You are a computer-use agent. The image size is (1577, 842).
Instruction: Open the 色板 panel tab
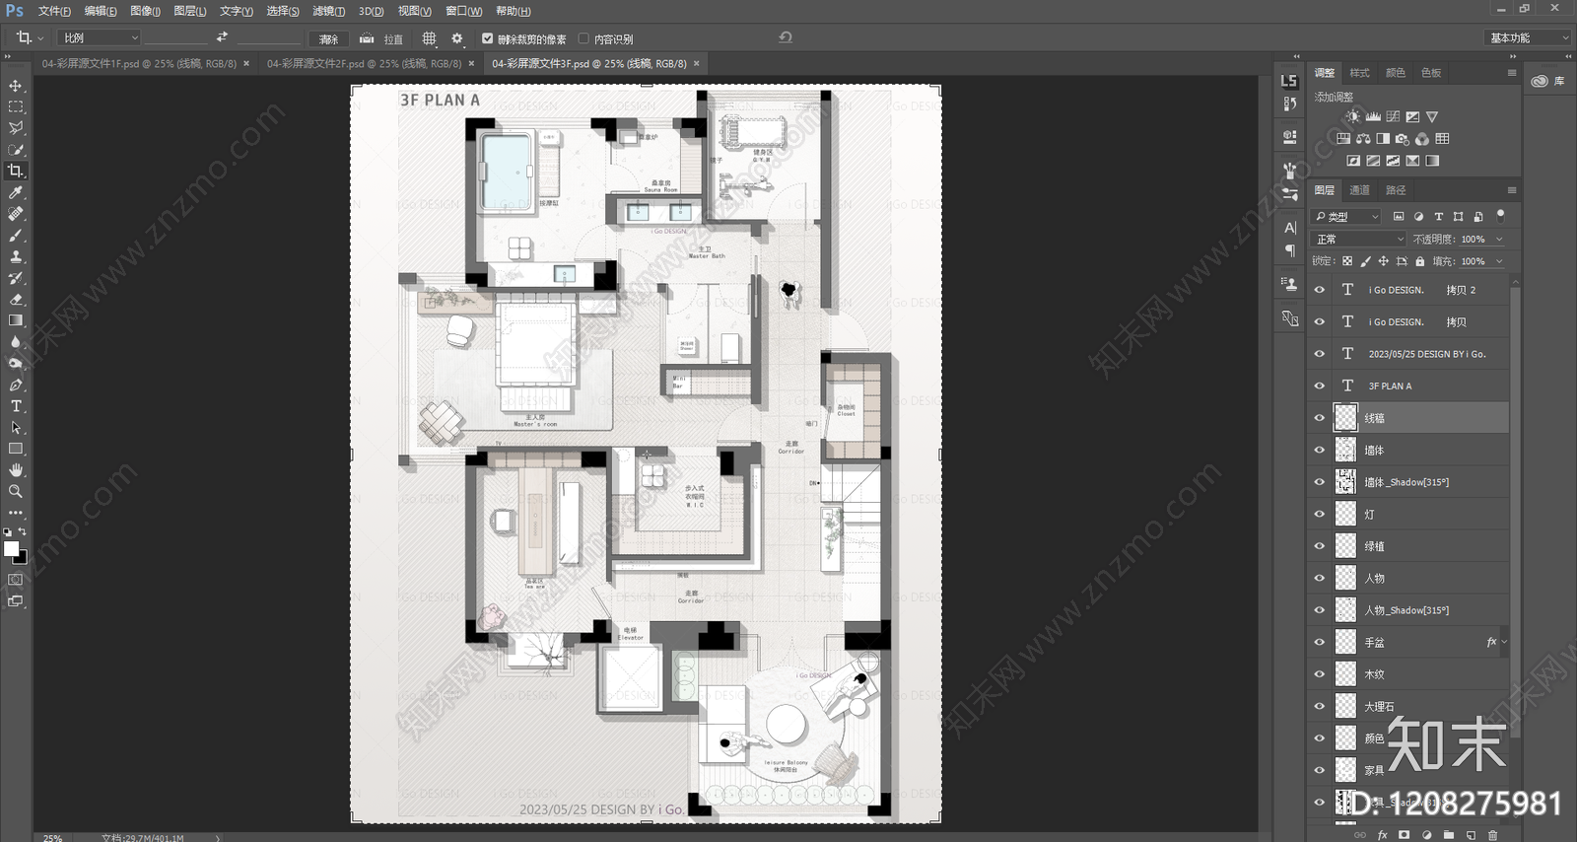[x=1431, y=73]
